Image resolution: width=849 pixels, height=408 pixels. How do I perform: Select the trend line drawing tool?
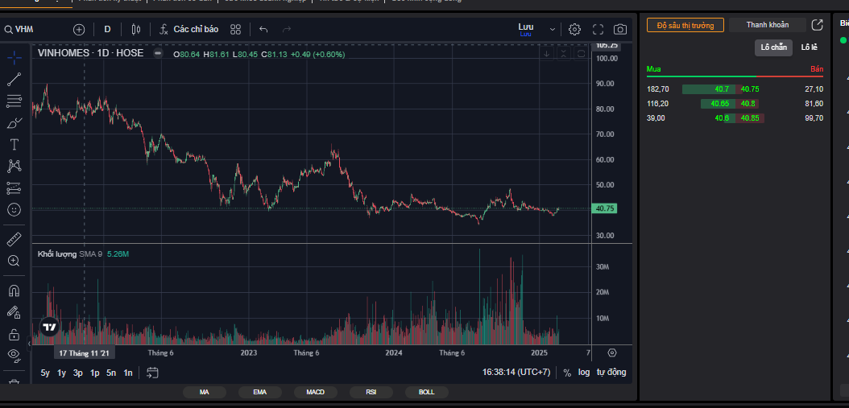pyautogui.click(x=14, y=79)
